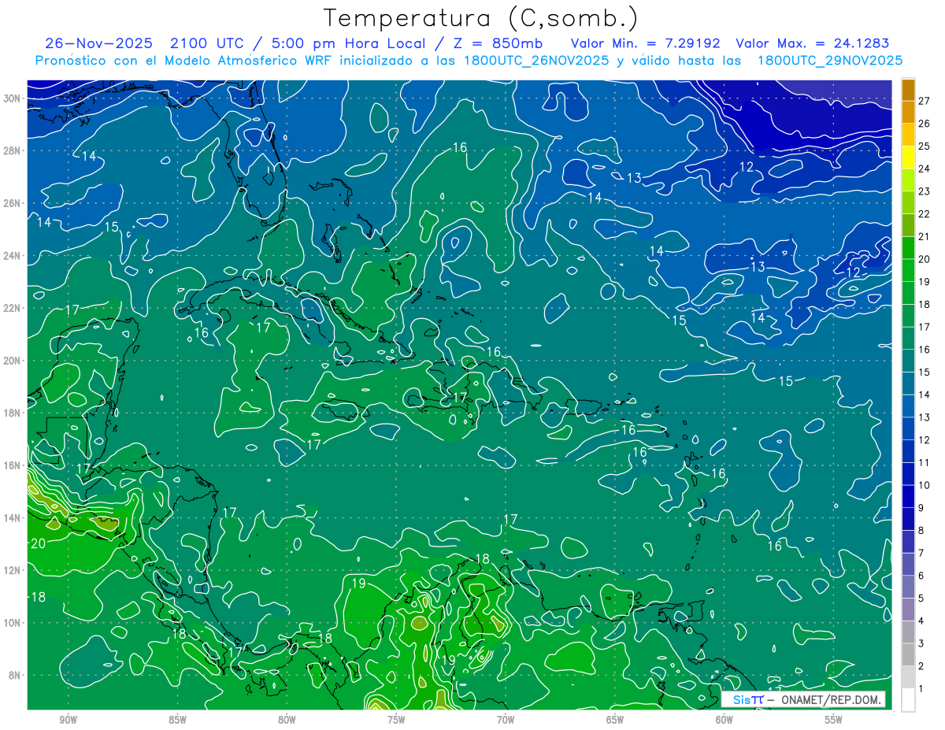
Task: Pick the bright yellow swatch in the legend
Action: [x=908, y=157]
